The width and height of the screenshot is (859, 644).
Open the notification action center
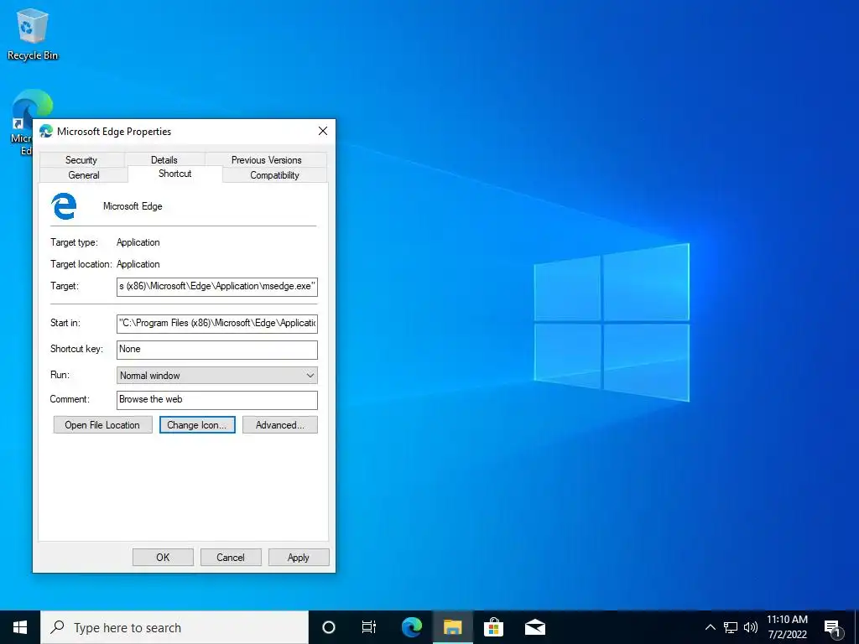click(833, 627)
